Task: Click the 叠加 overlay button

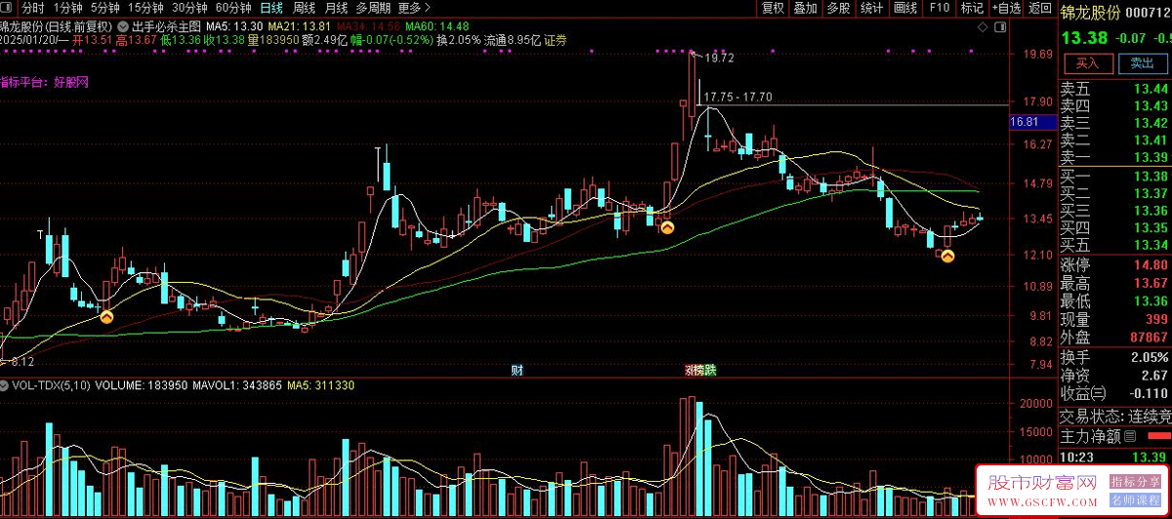Action: click(x=805, y=8)
